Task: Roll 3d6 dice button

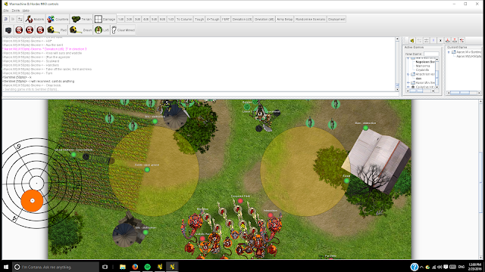Action: click(x=137, y=19)
